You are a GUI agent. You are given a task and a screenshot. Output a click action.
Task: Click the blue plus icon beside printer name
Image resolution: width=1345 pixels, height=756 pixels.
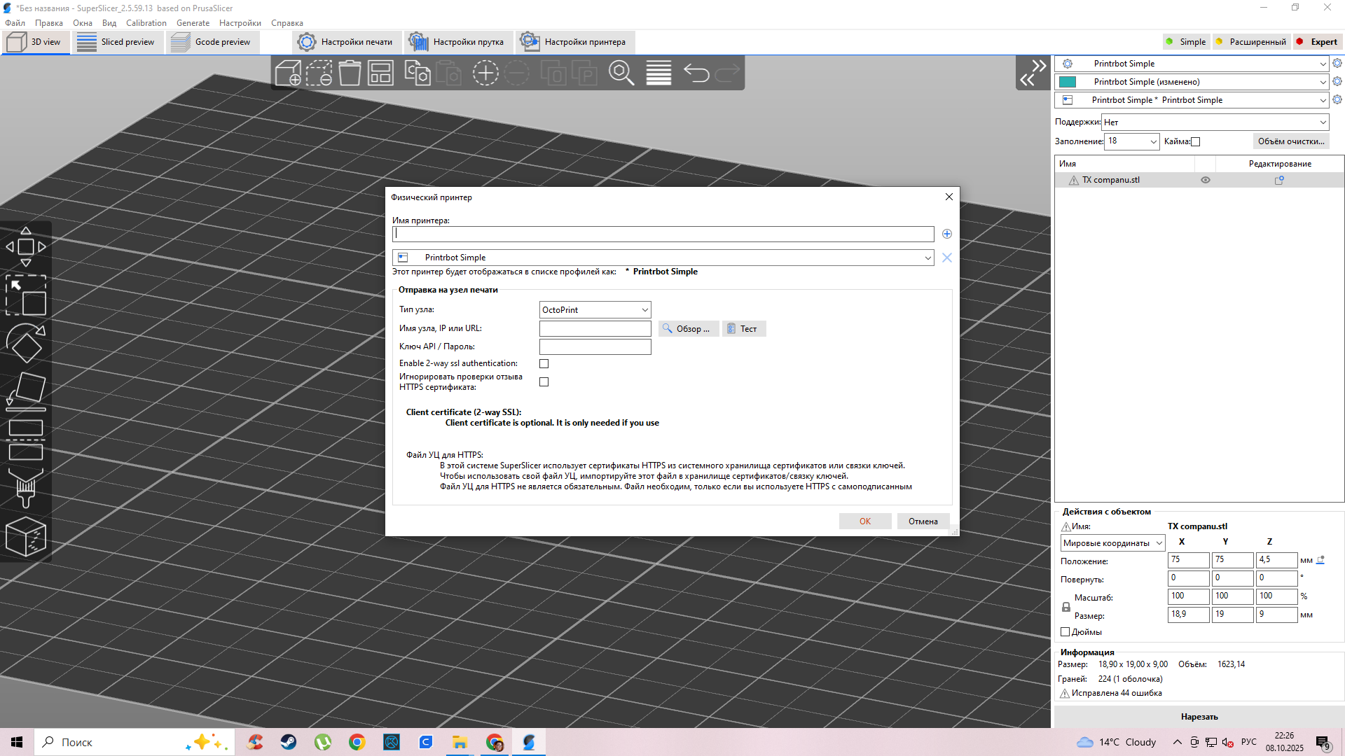[x=947, y=234]
